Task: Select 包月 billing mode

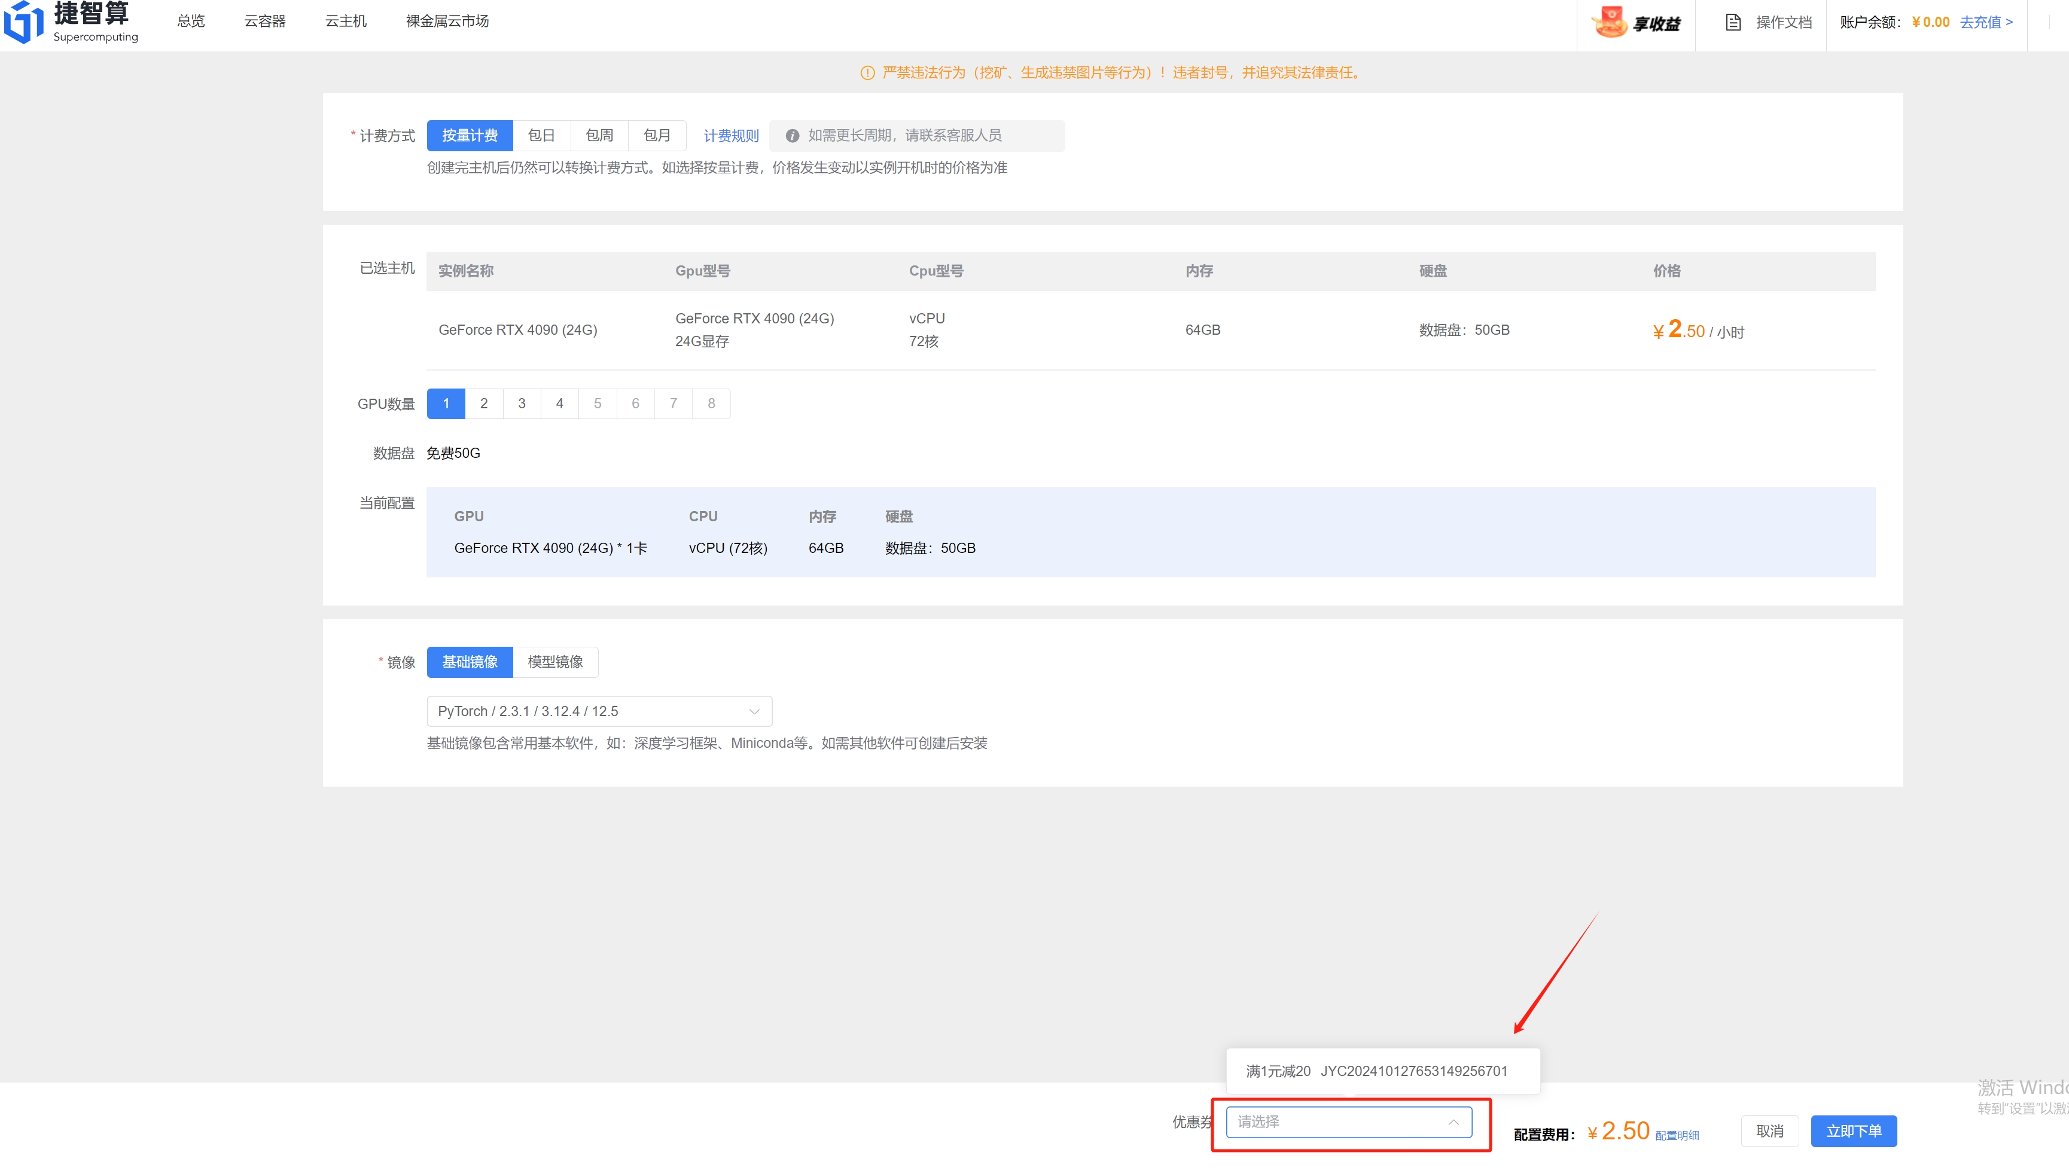Action: [x=657, y=135]
